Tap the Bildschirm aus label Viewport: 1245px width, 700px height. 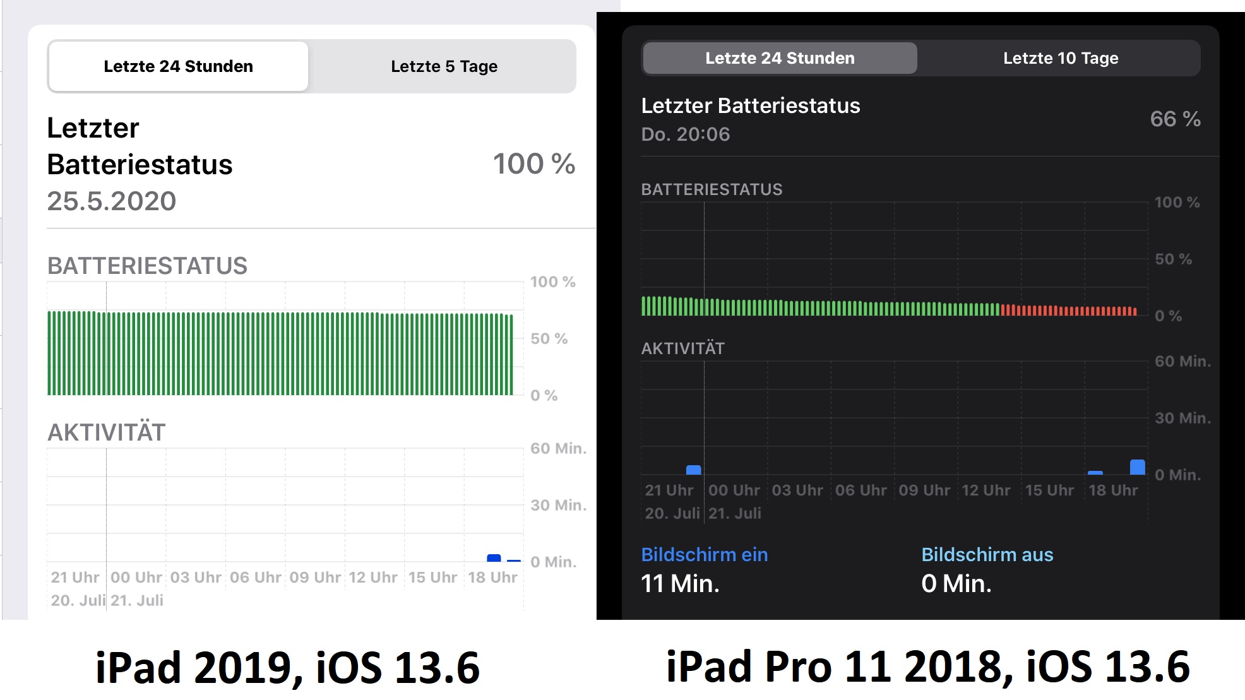pos(987,554)
